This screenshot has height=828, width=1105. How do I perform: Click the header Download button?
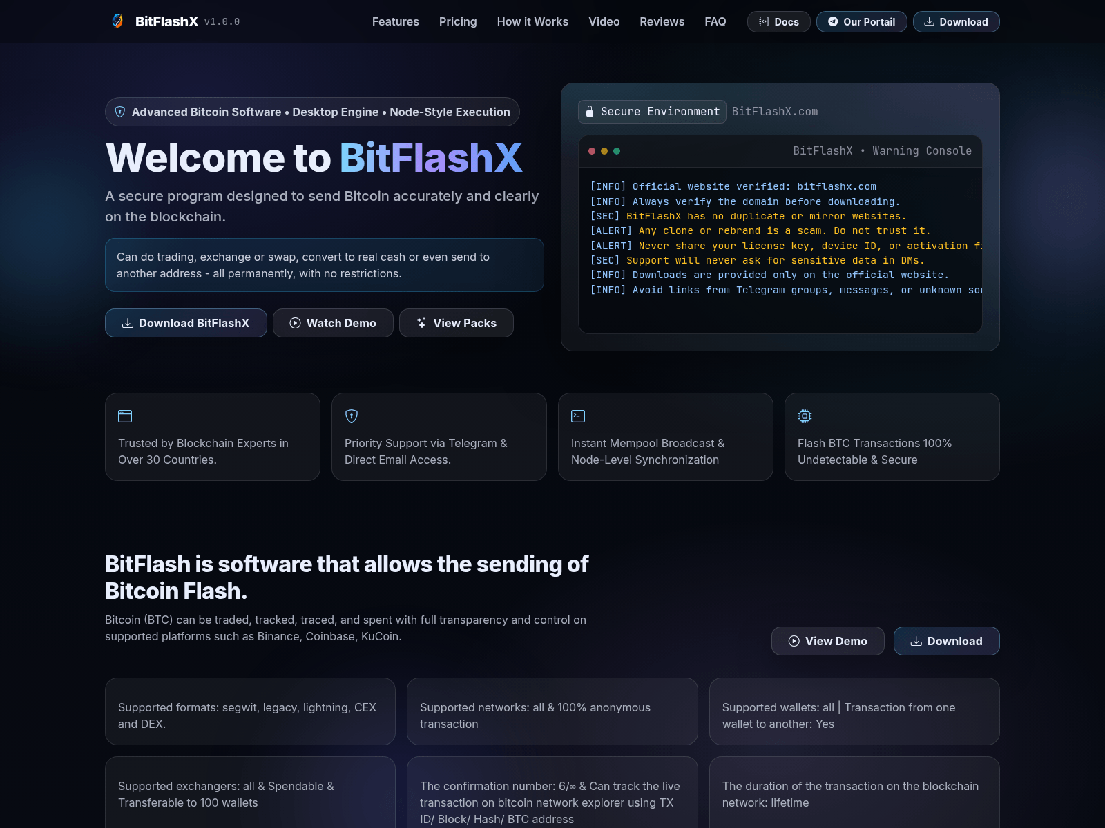coord(957,21)
